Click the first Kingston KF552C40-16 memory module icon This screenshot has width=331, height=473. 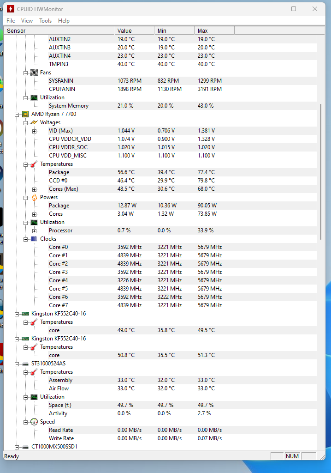[x=25, y=314]
